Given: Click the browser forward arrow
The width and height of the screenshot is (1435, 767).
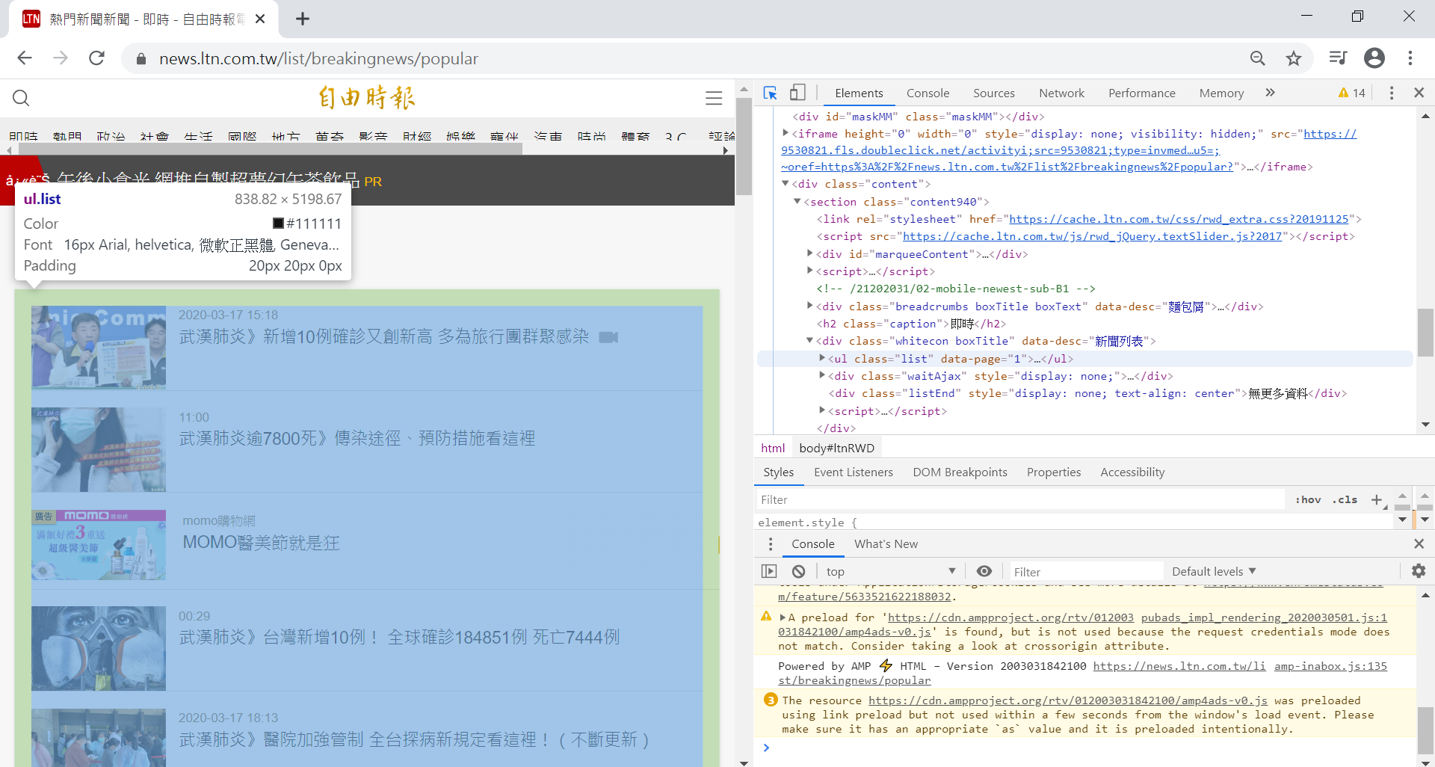Looking at the screenshot, I should pyautogui.click(x=61, y=58).
